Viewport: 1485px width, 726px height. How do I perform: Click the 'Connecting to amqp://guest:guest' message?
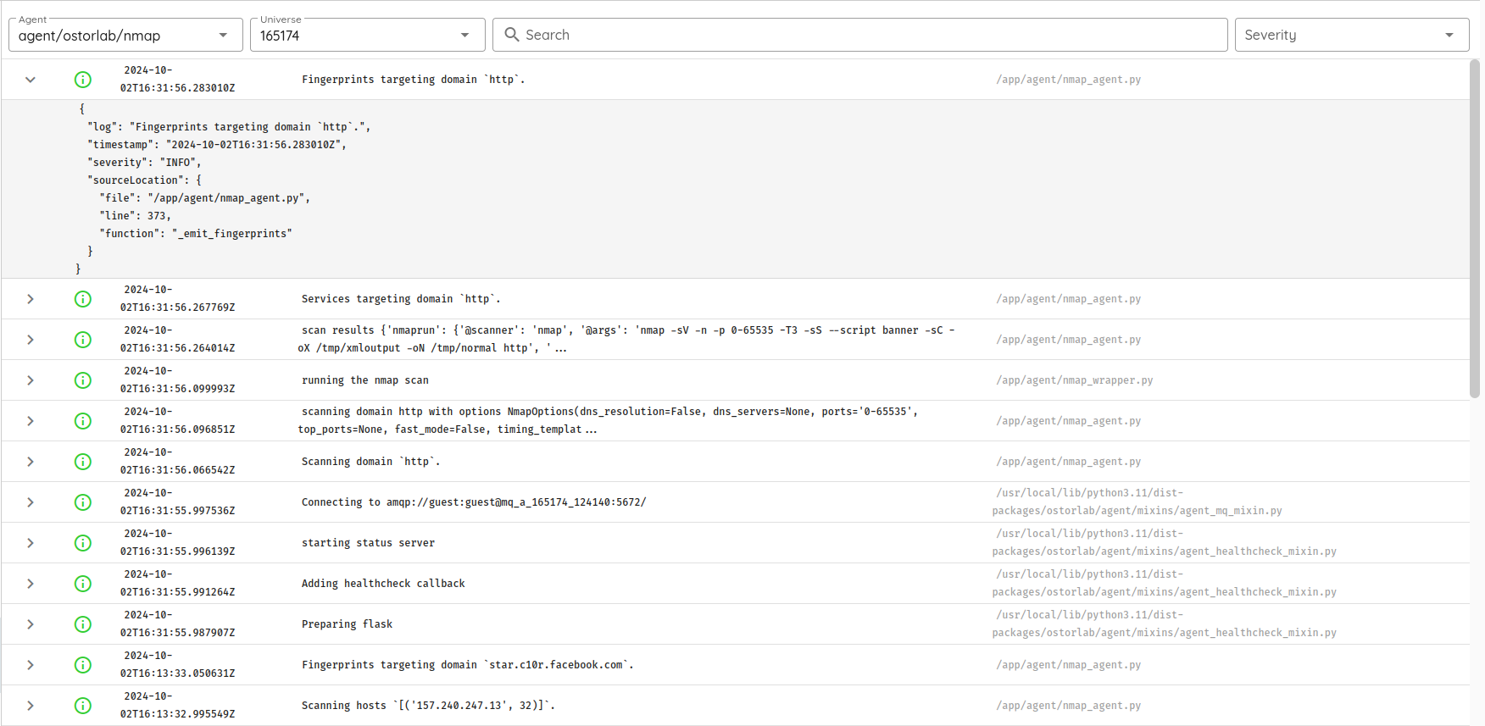coord(474,502)
